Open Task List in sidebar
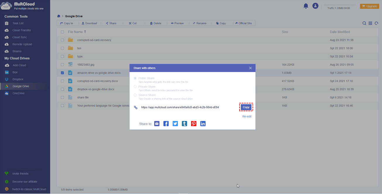The height and width of the screenshot is (194, 382). (18, 23)
